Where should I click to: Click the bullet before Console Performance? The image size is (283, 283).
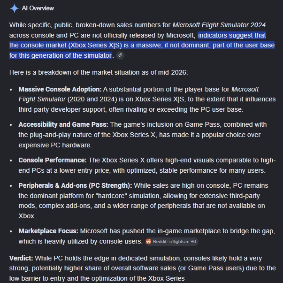click(x=11, y=161)
